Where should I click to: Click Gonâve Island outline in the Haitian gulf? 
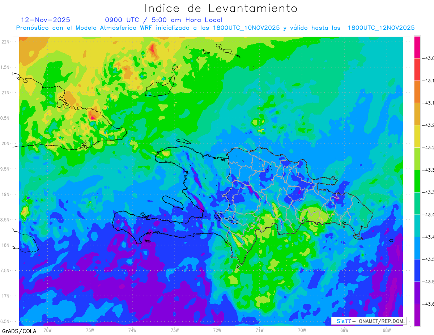point(173,202)
